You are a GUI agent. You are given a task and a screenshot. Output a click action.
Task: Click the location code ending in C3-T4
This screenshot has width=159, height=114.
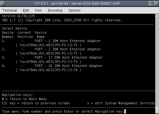(x=48, y=70)
